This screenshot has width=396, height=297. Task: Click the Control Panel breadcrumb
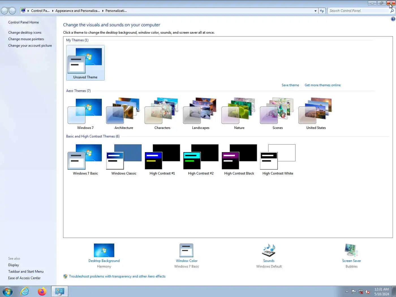[x=40, y=11]
